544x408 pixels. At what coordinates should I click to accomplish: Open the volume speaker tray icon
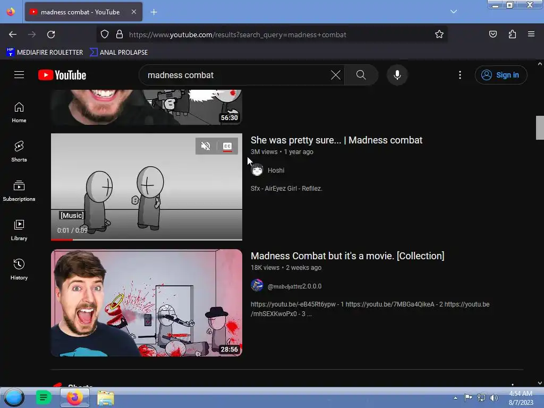(x=494, y=397)
